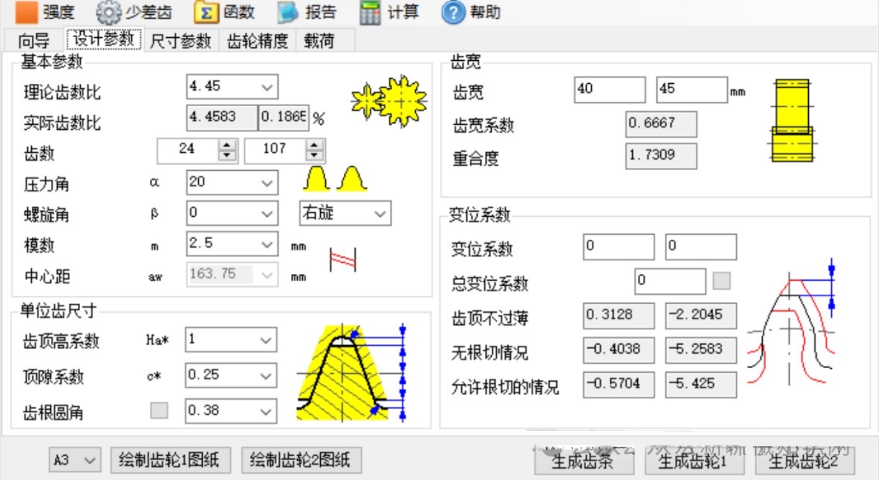Click the red helix lines icon
This screenshot has height=480, width=879.
tap(343, 258)
